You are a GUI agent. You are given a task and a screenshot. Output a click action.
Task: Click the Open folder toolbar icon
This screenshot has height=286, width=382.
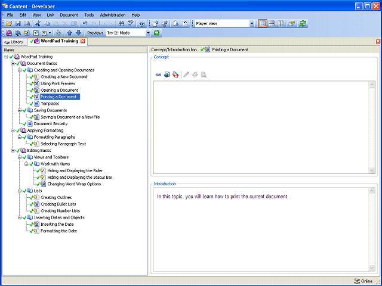coord(9,24)
